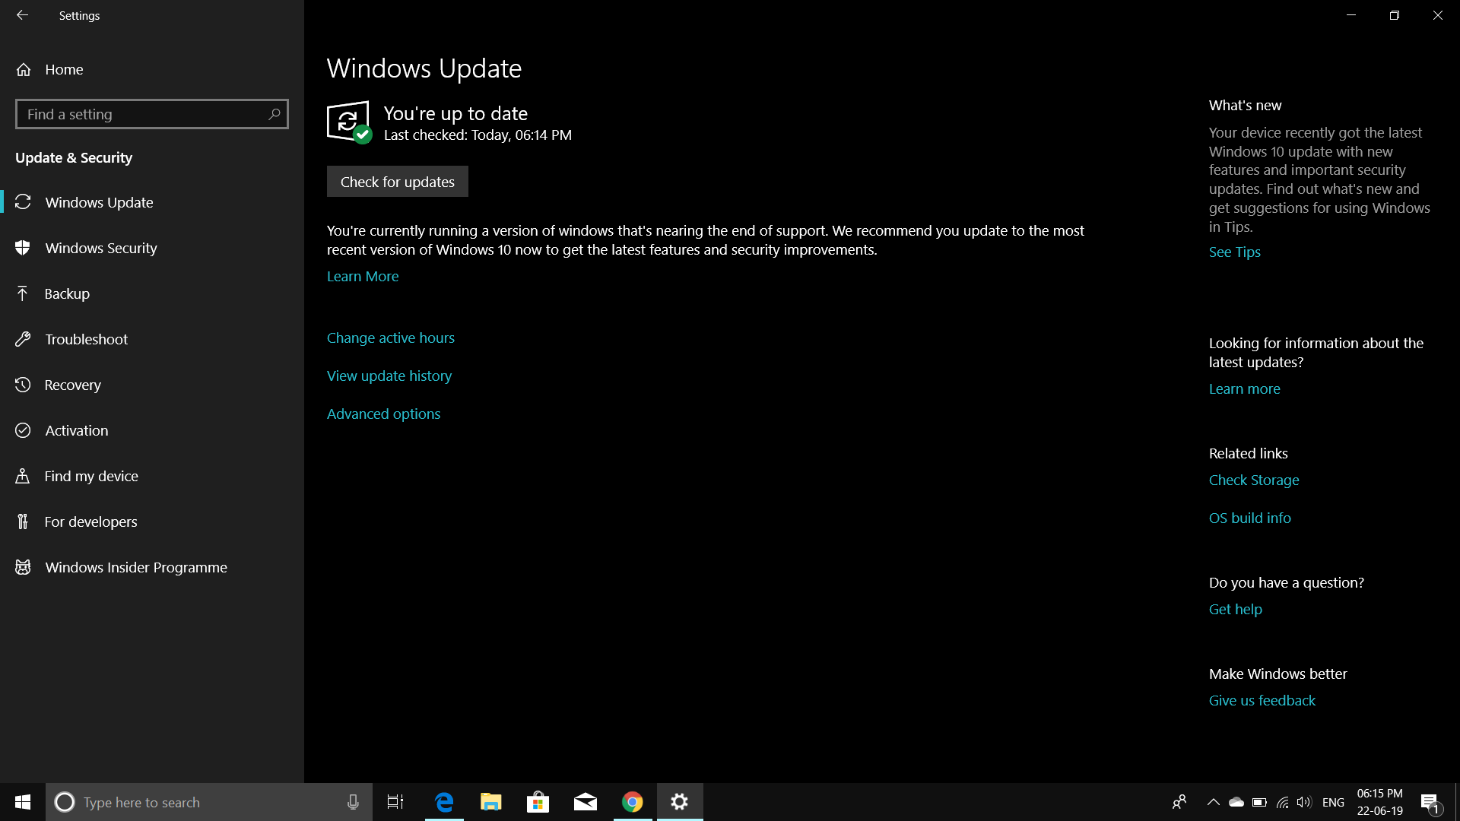Open Microsoft Edge from the taskbar
This screenshot has width=1460, height=821.
[x=444, y=802]
